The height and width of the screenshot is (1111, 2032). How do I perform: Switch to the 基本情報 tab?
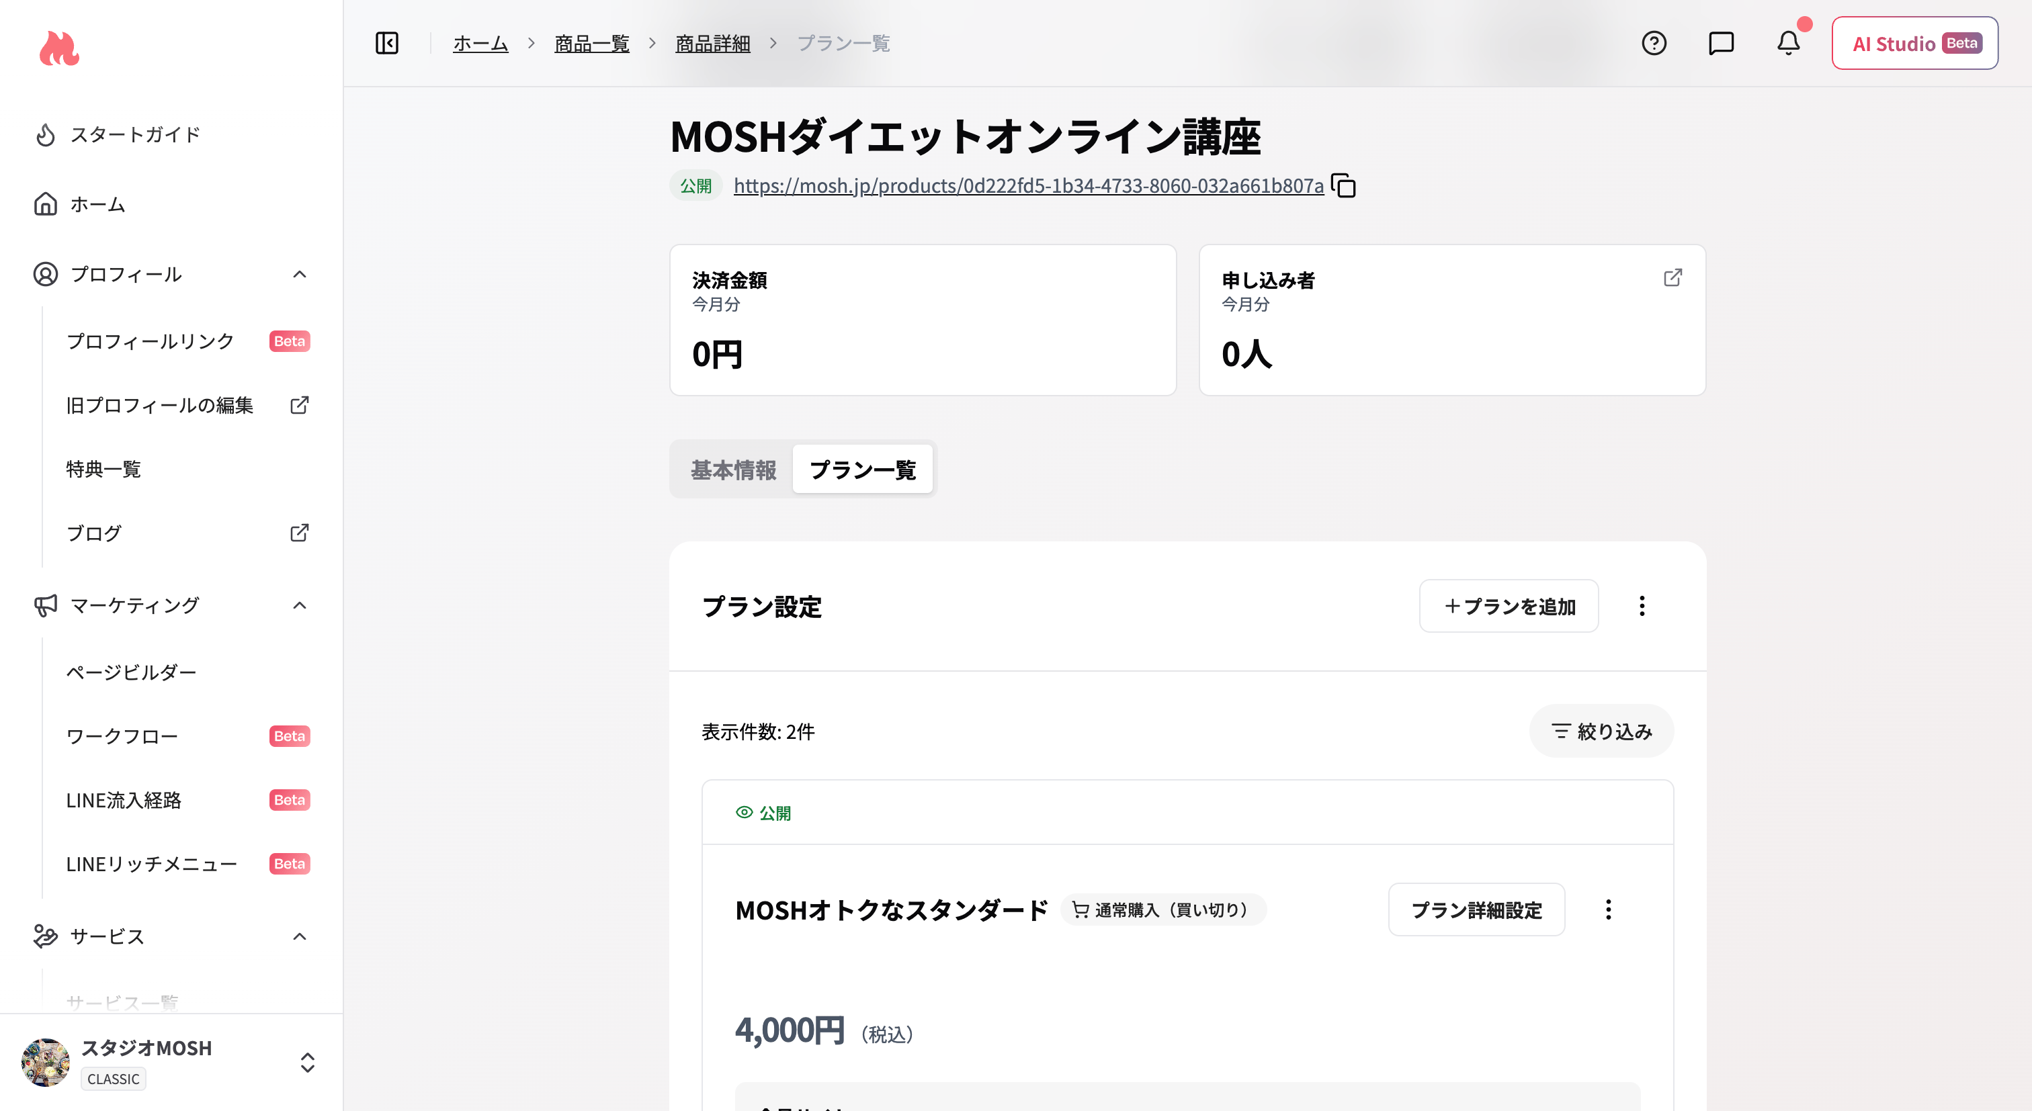click(733, 469)
